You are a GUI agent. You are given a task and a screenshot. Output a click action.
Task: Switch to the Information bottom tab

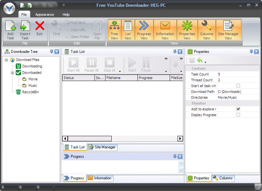[x=100, y=178]
